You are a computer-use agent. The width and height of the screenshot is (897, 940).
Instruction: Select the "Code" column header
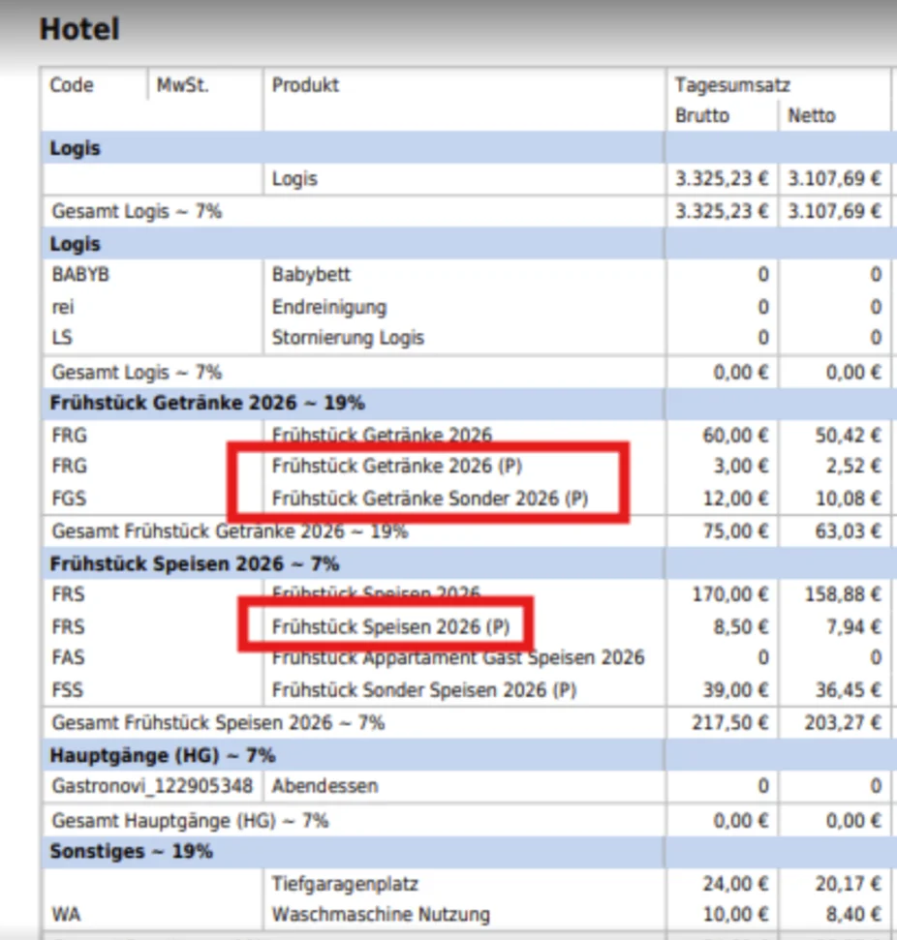coord(72,85)
